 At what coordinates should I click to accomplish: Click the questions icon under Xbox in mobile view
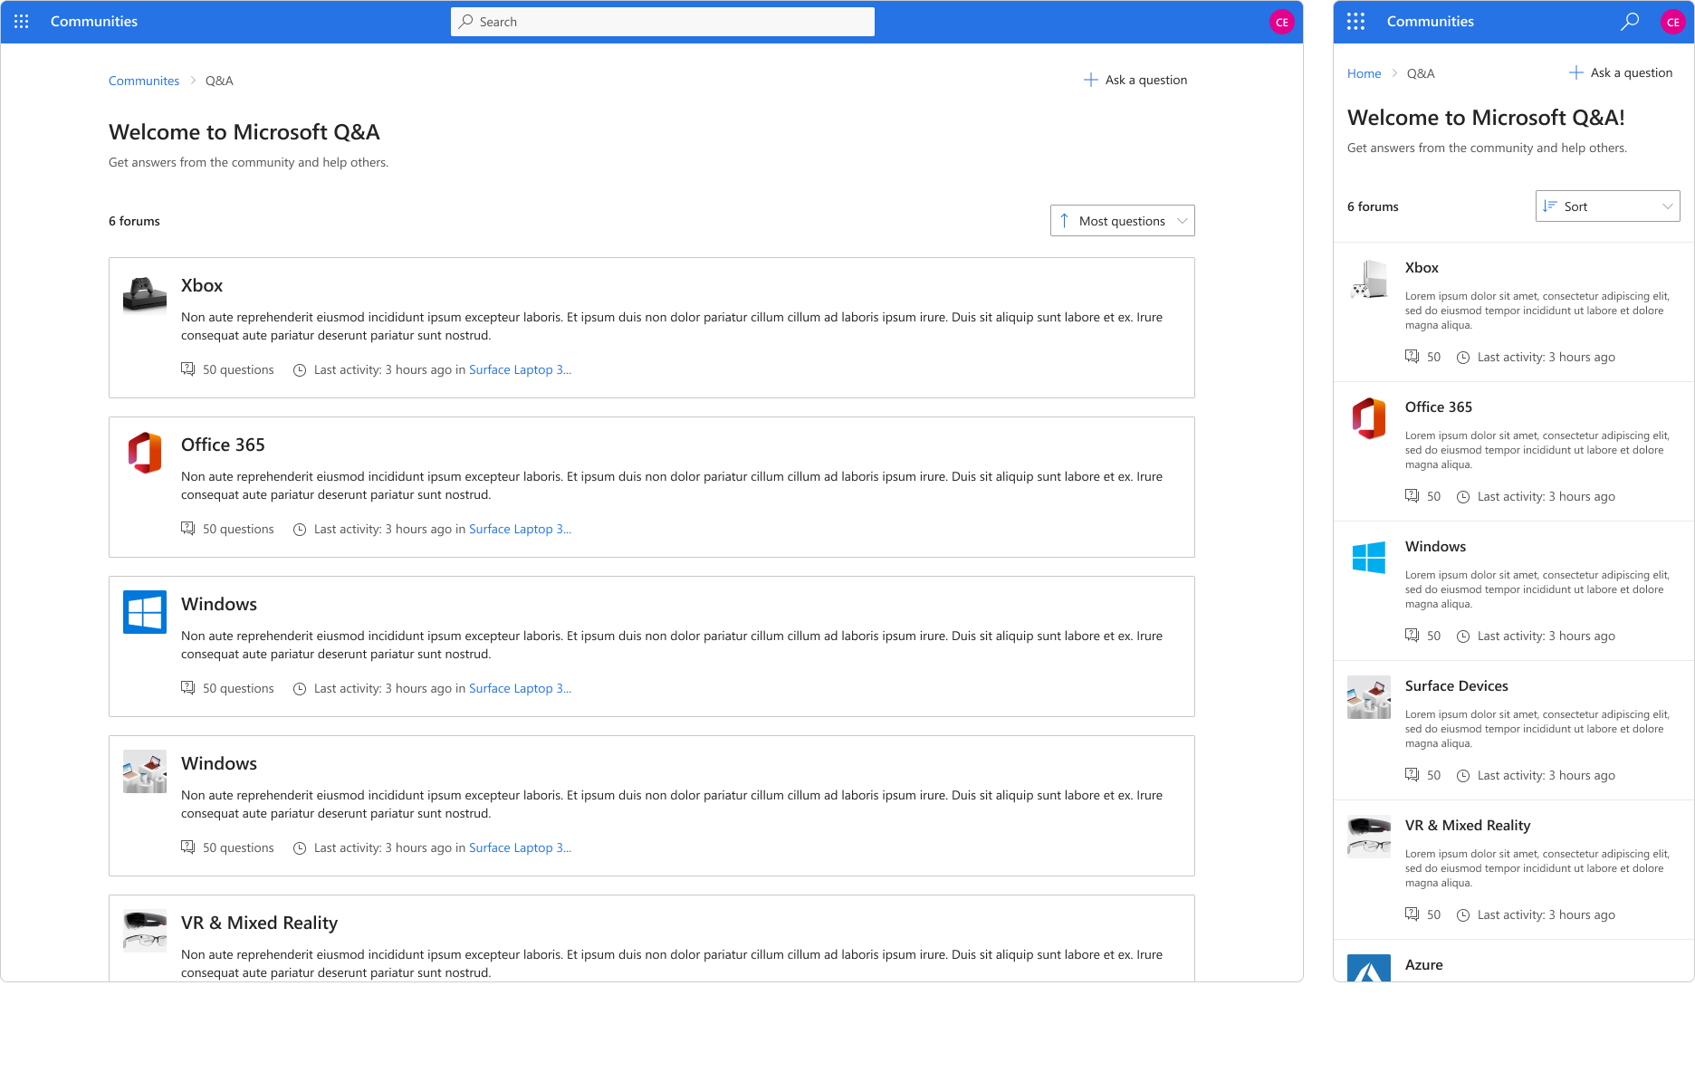click(1412, 357)
